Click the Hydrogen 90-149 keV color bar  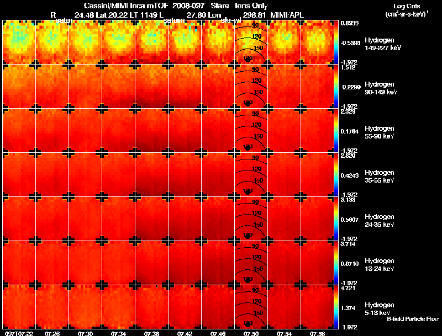pyautogui.click(x=336, y=87)
